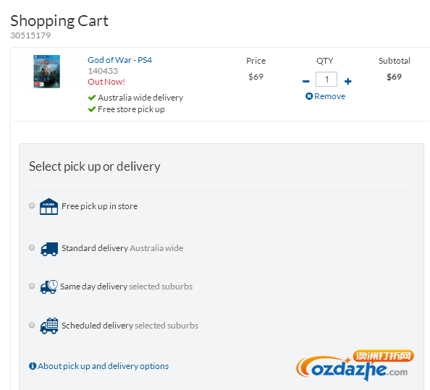430x390 pixels.
Task: Select Standard delivery radio button
Action: (x=32, y=247)
